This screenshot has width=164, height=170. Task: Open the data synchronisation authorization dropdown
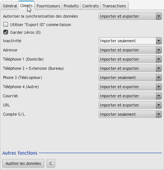130,16
